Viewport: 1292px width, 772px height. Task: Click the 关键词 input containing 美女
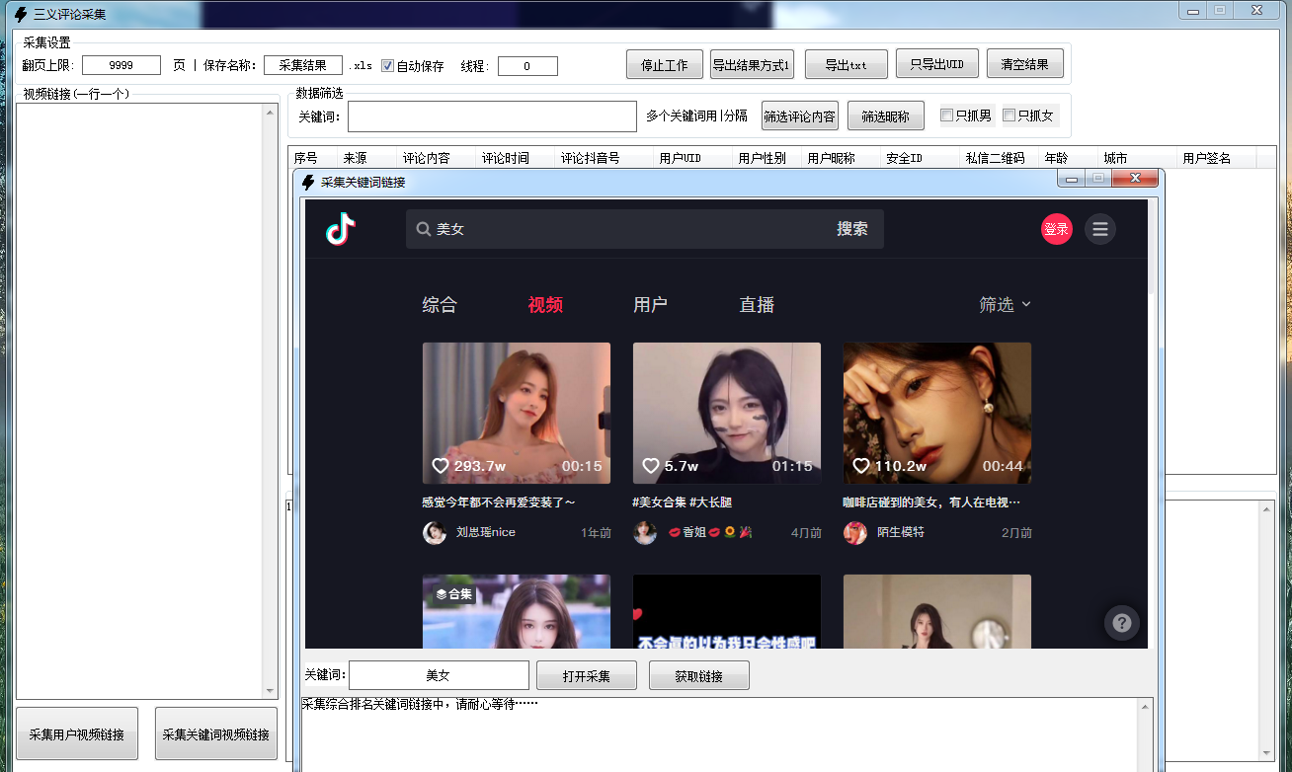point(439,674)
